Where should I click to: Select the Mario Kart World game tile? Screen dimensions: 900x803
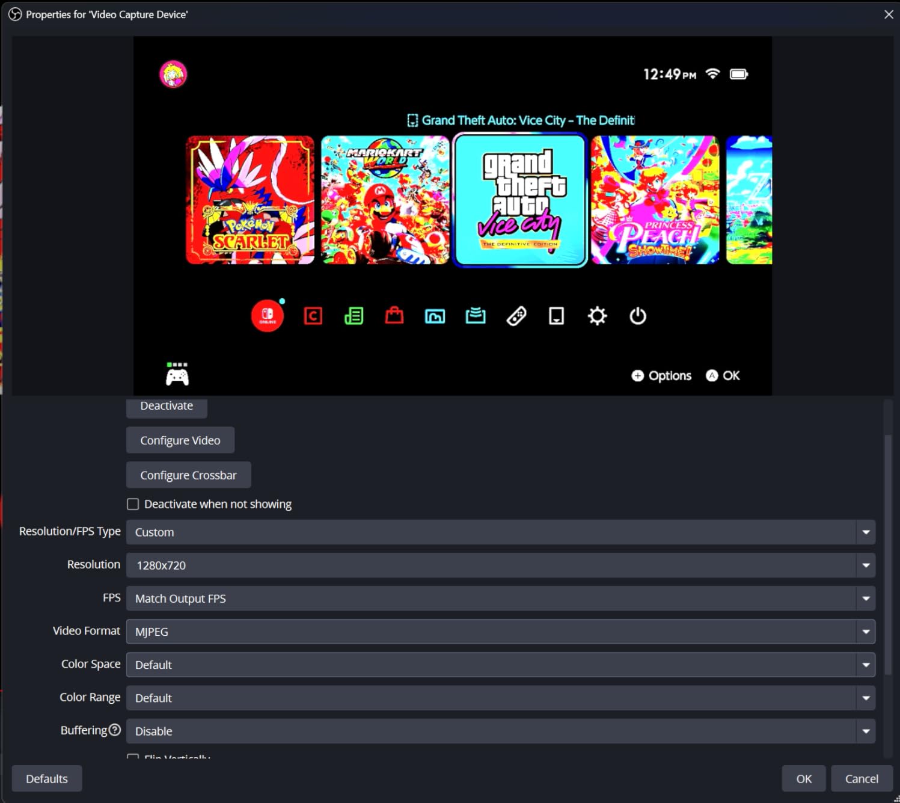pos(385,200)
